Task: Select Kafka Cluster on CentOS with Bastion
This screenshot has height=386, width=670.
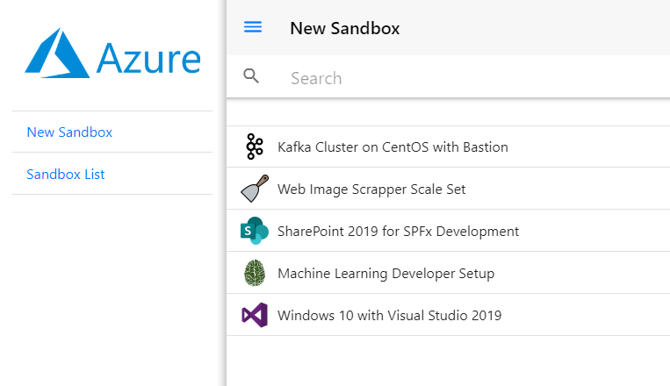Action: 393,147
